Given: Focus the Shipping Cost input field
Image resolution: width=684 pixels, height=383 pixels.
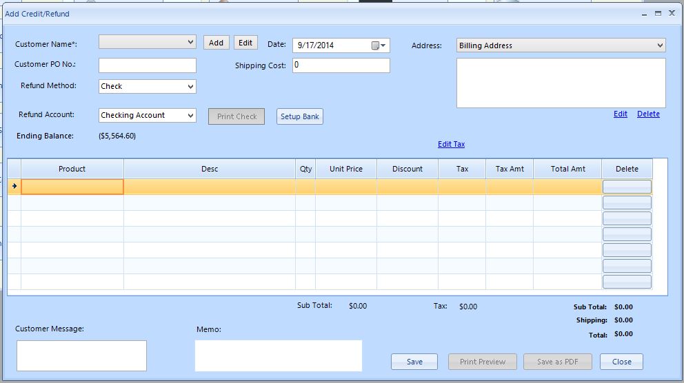Looking at the screenshot, I should 341,65.
